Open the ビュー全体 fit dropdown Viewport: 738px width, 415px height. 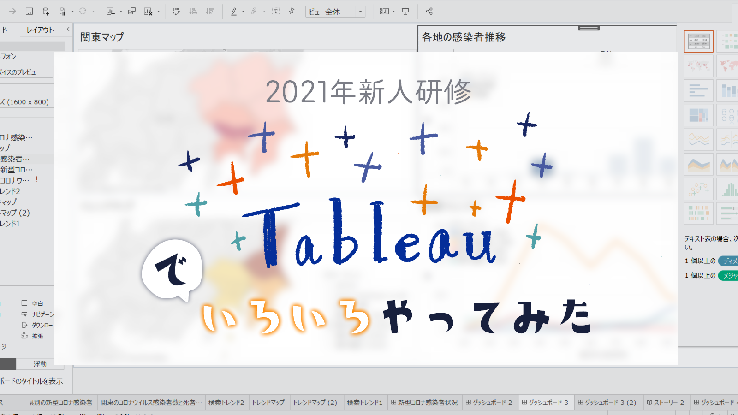point(335,12)
